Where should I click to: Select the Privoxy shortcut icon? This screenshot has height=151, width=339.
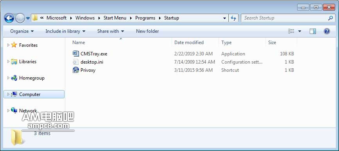click(x=76, y=70)
